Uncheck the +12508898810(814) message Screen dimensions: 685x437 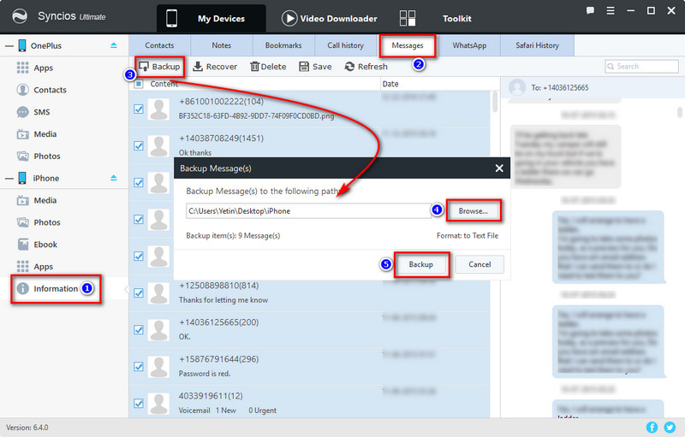(139, 293)
